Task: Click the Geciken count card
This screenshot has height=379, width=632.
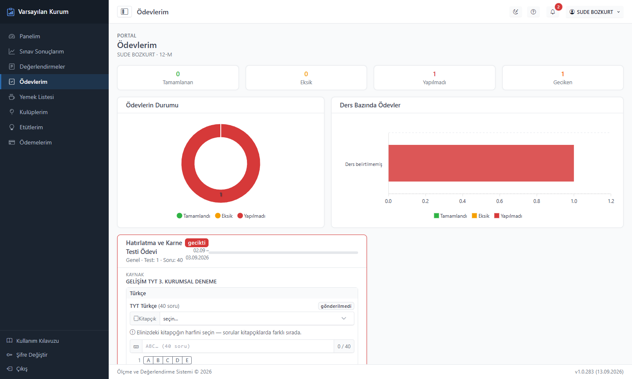Action: point(562,77)
